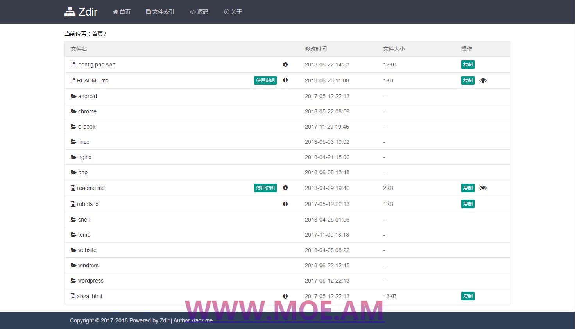Click the 12KB size of .config.php.swp
This screenshot has width=575, height=329.
pyautogui.click(x=390, y=64)
